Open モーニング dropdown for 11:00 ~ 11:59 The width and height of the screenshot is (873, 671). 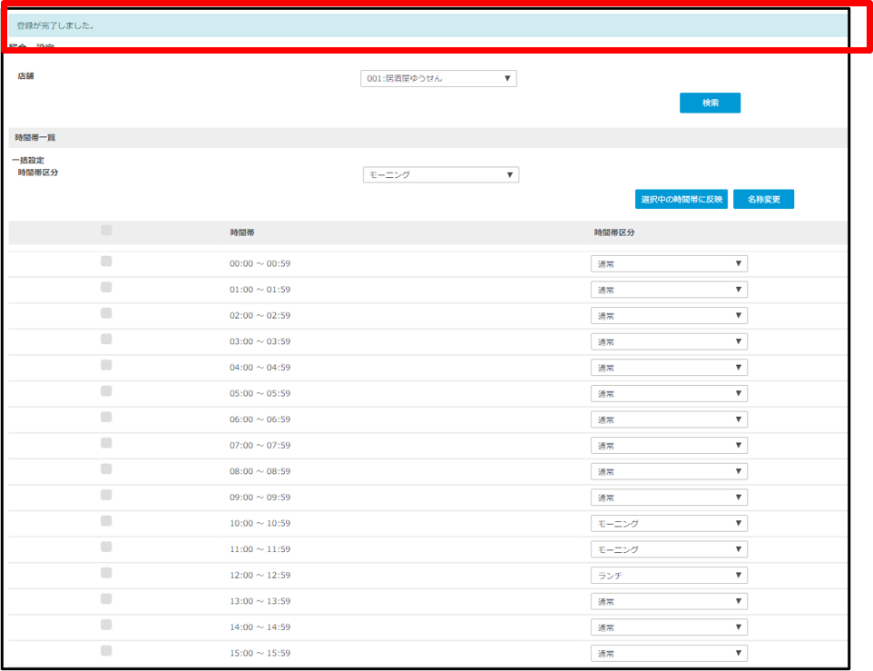[x=669, y=549]
